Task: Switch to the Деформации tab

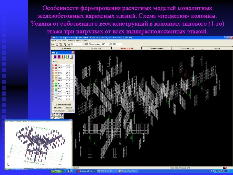Action: (x=96, y=48)
